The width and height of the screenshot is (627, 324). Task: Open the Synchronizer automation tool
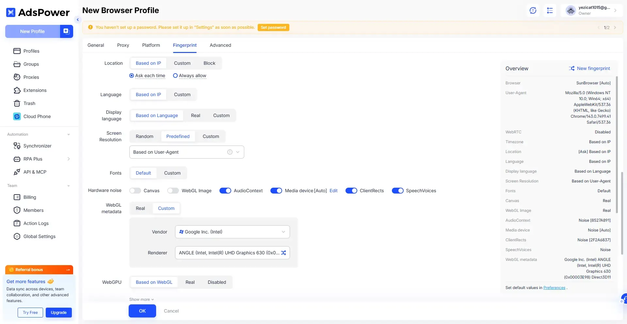click(38, 146)
